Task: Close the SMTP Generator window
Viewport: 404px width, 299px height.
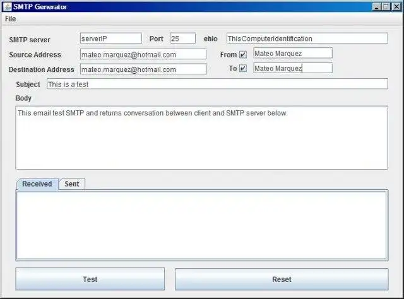Action: [x=396, y=7]
